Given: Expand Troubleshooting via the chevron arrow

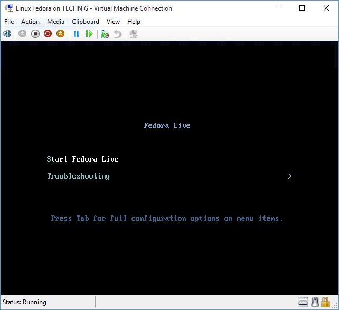Looking at the screenshot, I should [290, 176].
